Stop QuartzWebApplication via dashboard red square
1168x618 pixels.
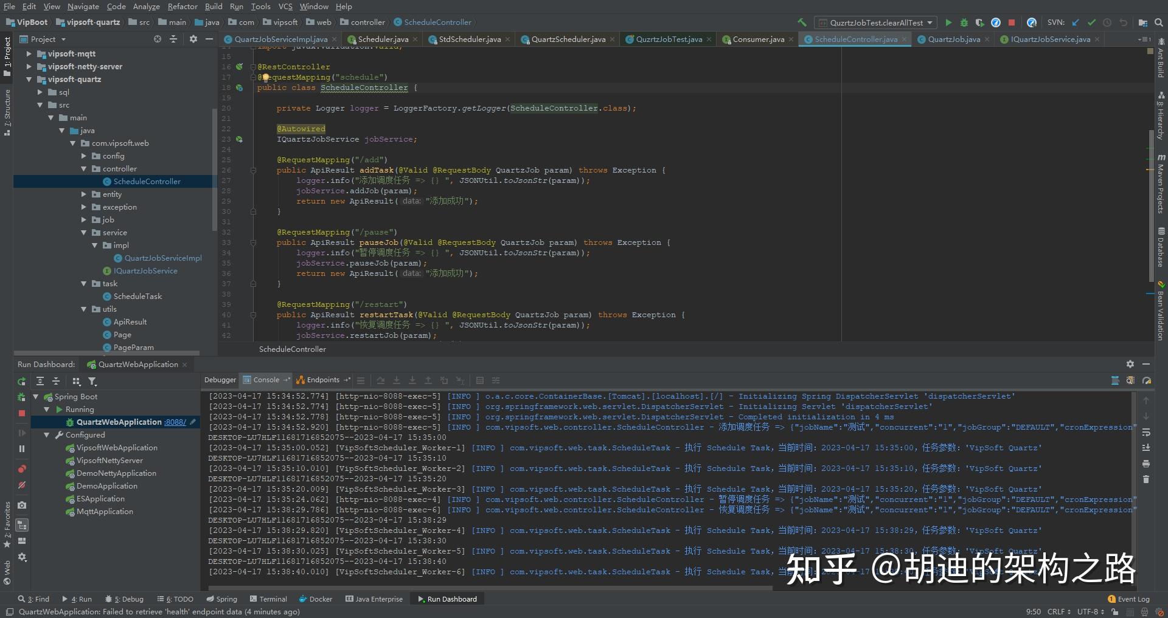[x=22, y=413]
